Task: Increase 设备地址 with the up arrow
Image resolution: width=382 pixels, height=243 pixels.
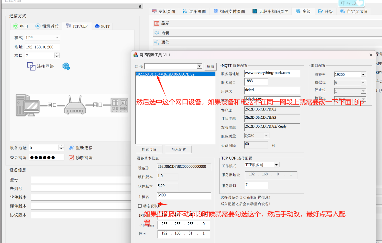Action: point(61,146)
